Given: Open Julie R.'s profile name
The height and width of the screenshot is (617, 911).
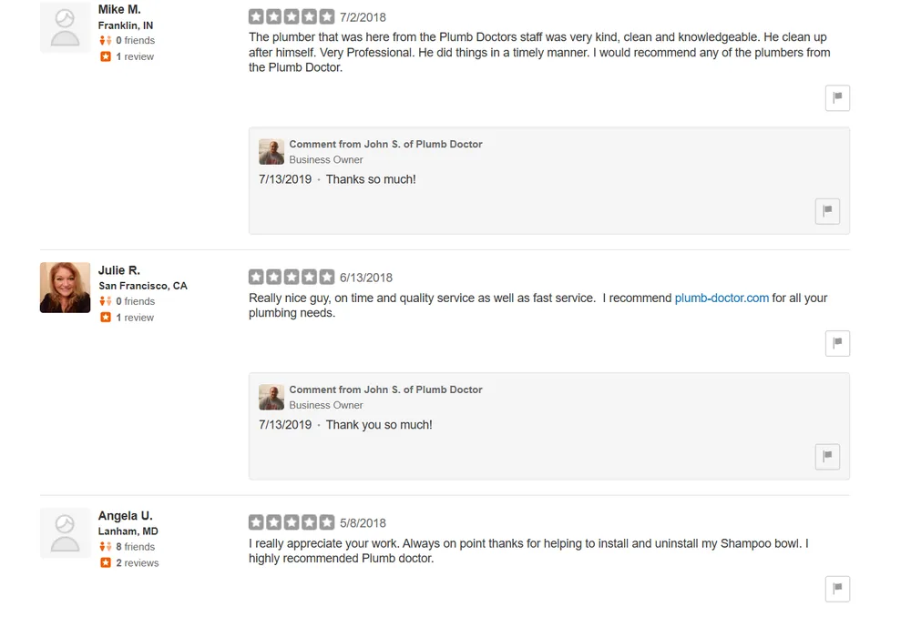Looking at the screenshot, I should 119,270.
